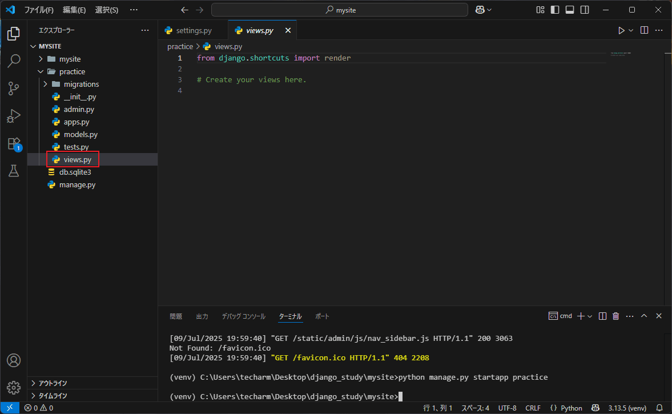Add a new terminal with plus icon
The height and width of the screenshot is (414, 672).
point(581,316)
